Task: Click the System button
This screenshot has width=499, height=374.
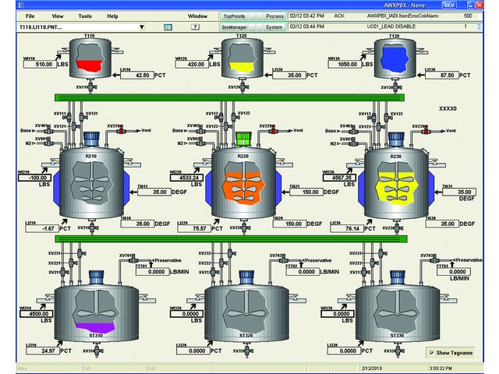Action: click(274, 27)
